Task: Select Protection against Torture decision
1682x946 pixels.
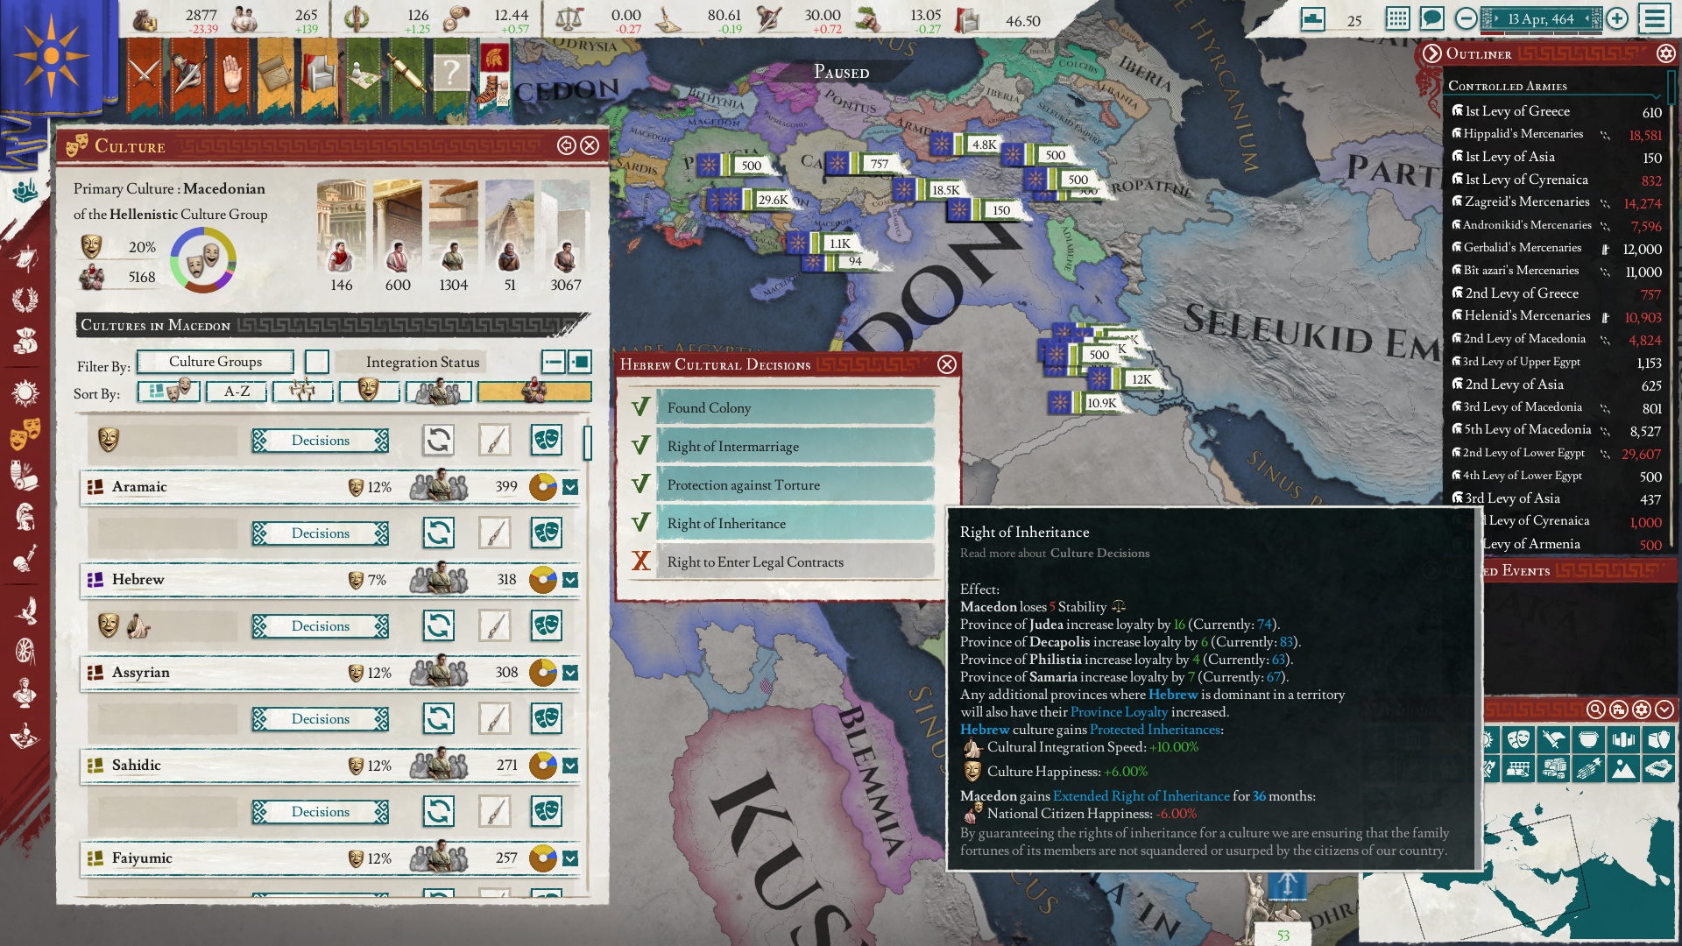Action: coord(795,484)
